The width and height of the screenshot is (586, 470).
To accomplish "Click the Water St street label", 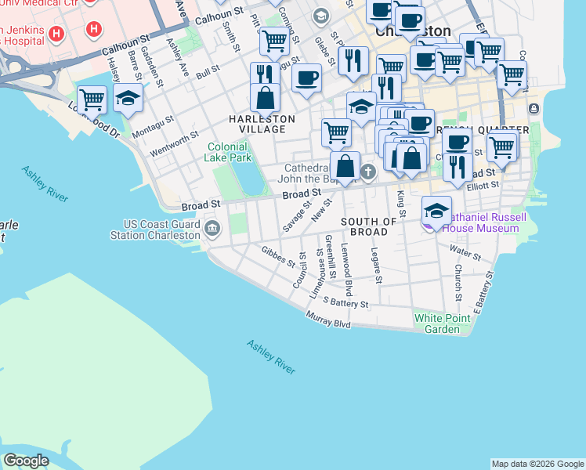I will (x=465, y=253).
